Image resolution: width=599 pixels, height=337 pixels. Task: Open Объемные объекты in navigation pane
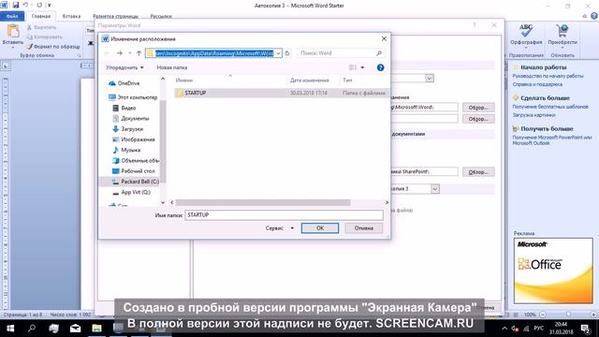tap(136, 160)
